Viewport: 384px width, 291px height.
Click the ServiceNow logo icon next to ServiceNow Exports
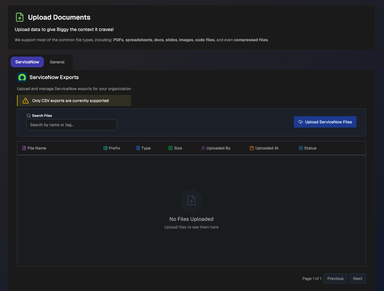pos(22,77)
